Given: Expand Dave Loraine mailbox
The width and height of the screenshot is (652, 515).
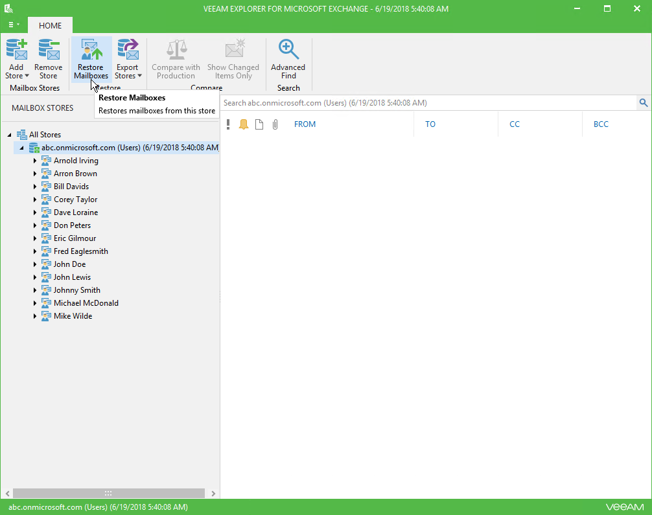Looking at the screenshot, I should [x=35, y=212].
